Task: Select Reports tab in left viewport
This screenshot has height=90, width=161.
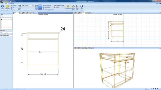Action: (35, 13)
